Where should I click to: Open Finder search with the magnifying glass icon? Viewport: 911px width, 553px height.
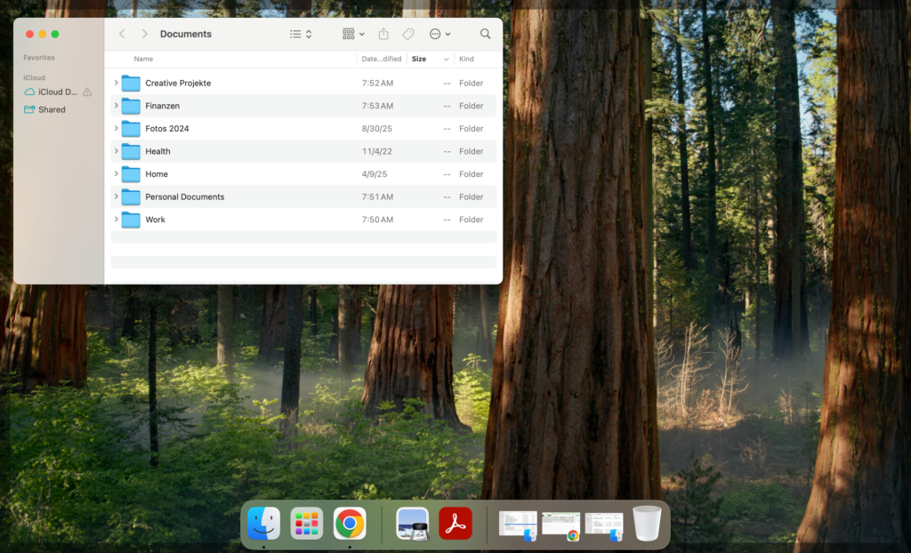pos(485,34)
